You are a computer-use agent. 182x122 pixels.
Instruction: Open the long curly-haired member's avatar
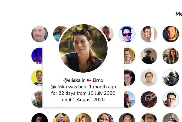(x=170, y=56)
